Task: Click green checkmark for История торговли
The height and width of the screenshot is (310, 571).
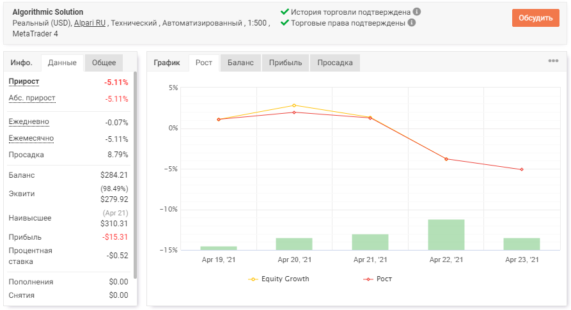Action: pyautogui.click(x=285, y=12)
